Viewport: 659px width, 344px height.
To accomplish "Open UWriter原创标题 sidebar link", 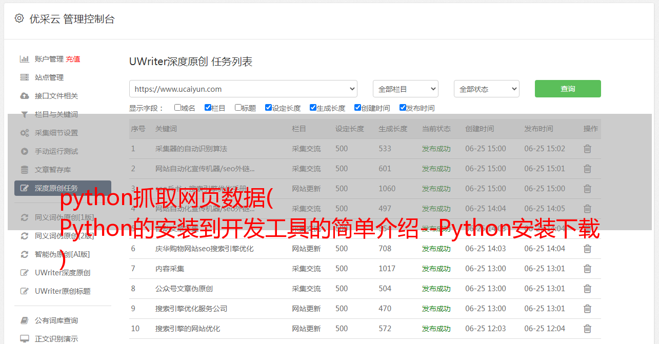I will [x=63, y=291].
